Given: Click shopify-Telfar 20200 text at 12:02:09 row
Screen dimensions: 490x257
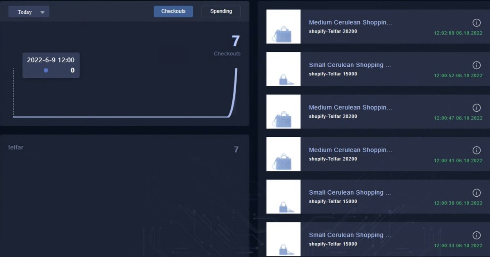Looking at the screenshot, I should point(333,31).
